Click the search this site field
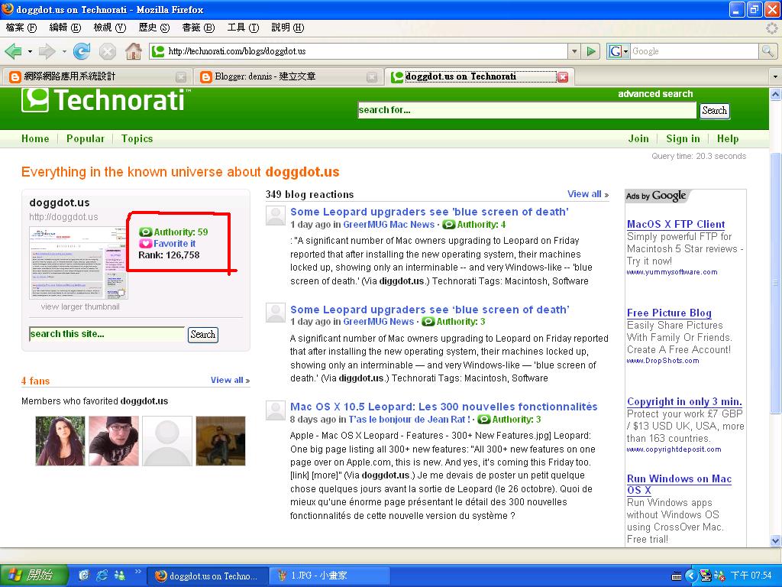The width and height of the screenshot is (782, 587). point(107,334)
